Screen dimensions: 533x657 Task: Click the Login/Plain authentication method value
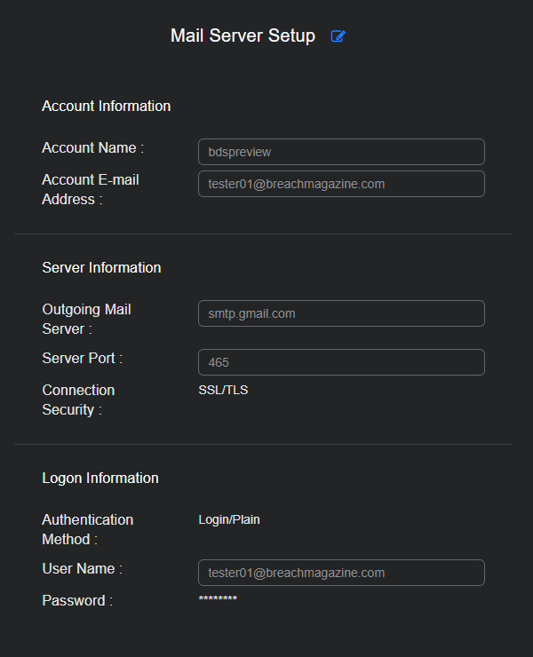(x=229, y=519)
